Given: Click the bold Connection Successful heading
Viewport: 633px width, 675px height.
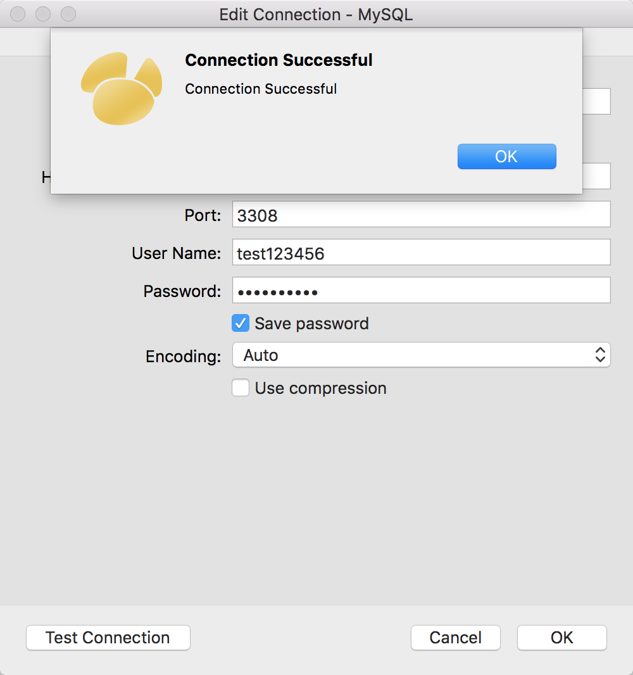Looking at the screenshot, I should [279, 61].
